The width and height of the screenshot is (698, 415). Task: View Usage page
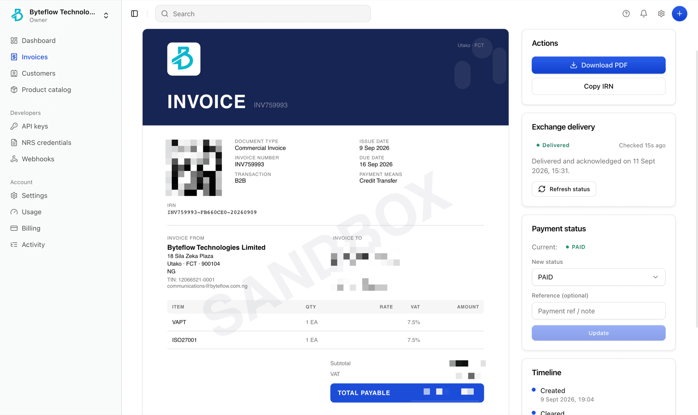pyautogui.click(x=60, y=212)
